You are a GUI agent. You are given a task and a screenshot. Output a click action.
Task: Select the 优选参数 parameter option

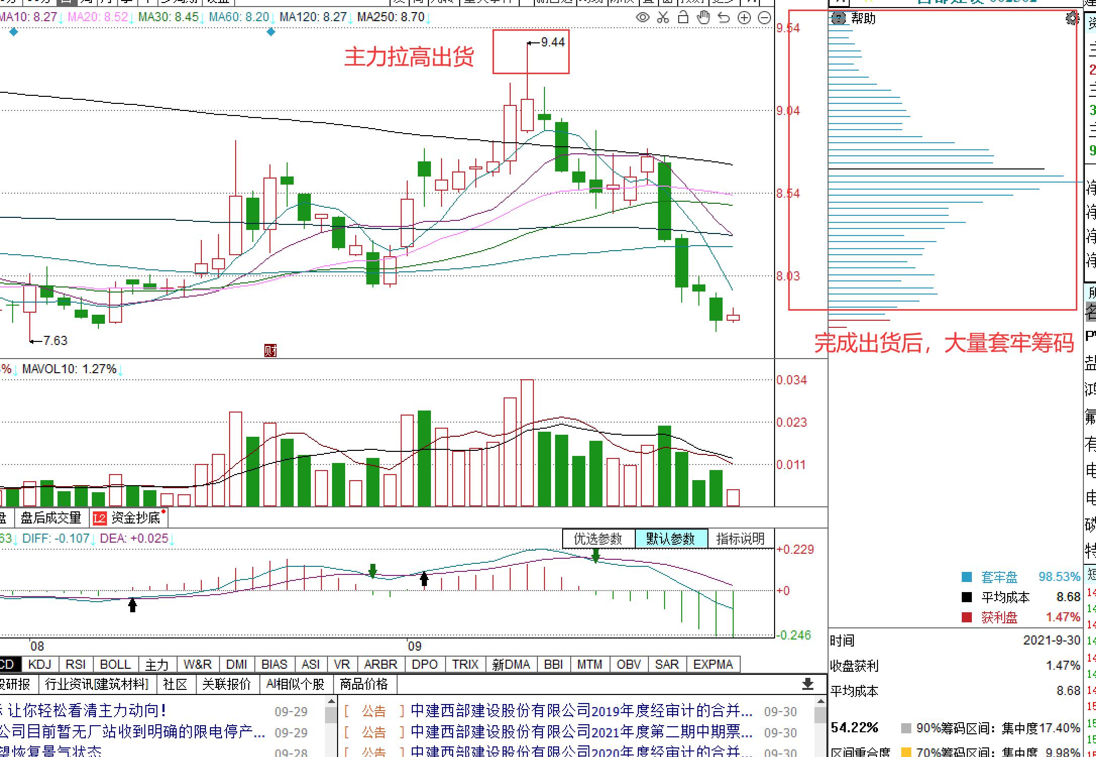(x=598, y=539)
